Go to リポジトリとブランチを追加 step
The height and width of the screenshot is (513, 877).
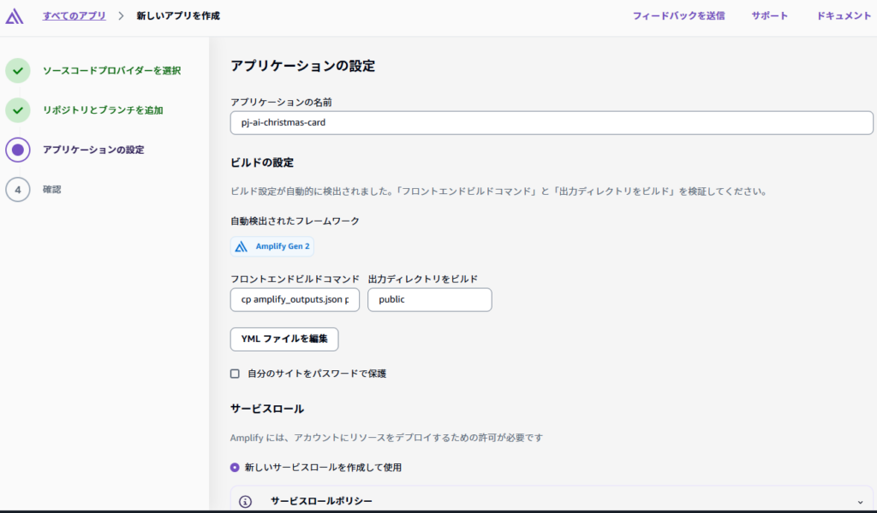tap(103, 110)
